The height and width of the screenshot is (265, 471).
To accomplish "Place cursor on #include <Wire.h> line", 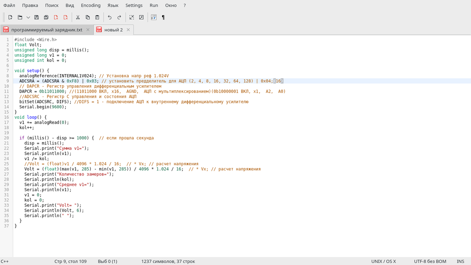I will point(36,40).
